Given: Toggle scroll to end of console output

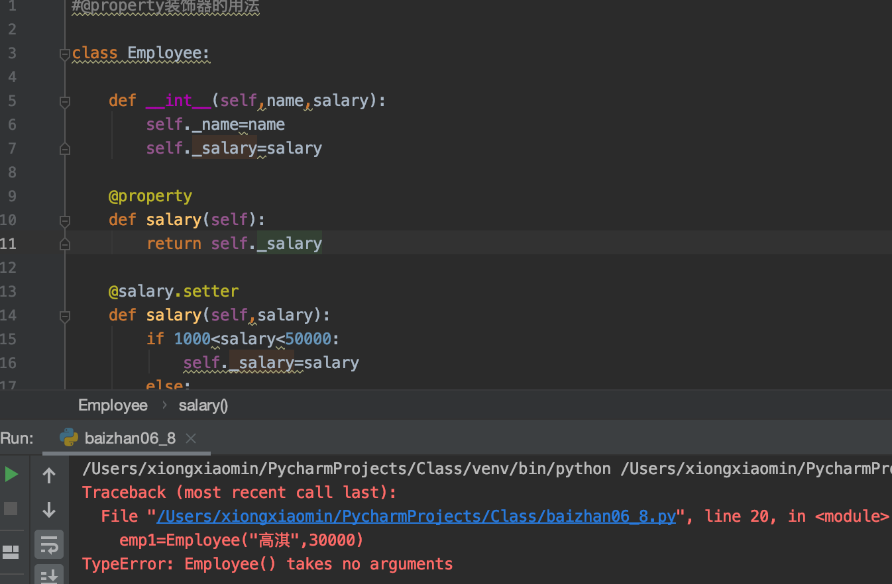Looking at the screenshot, I should (49, 575).
